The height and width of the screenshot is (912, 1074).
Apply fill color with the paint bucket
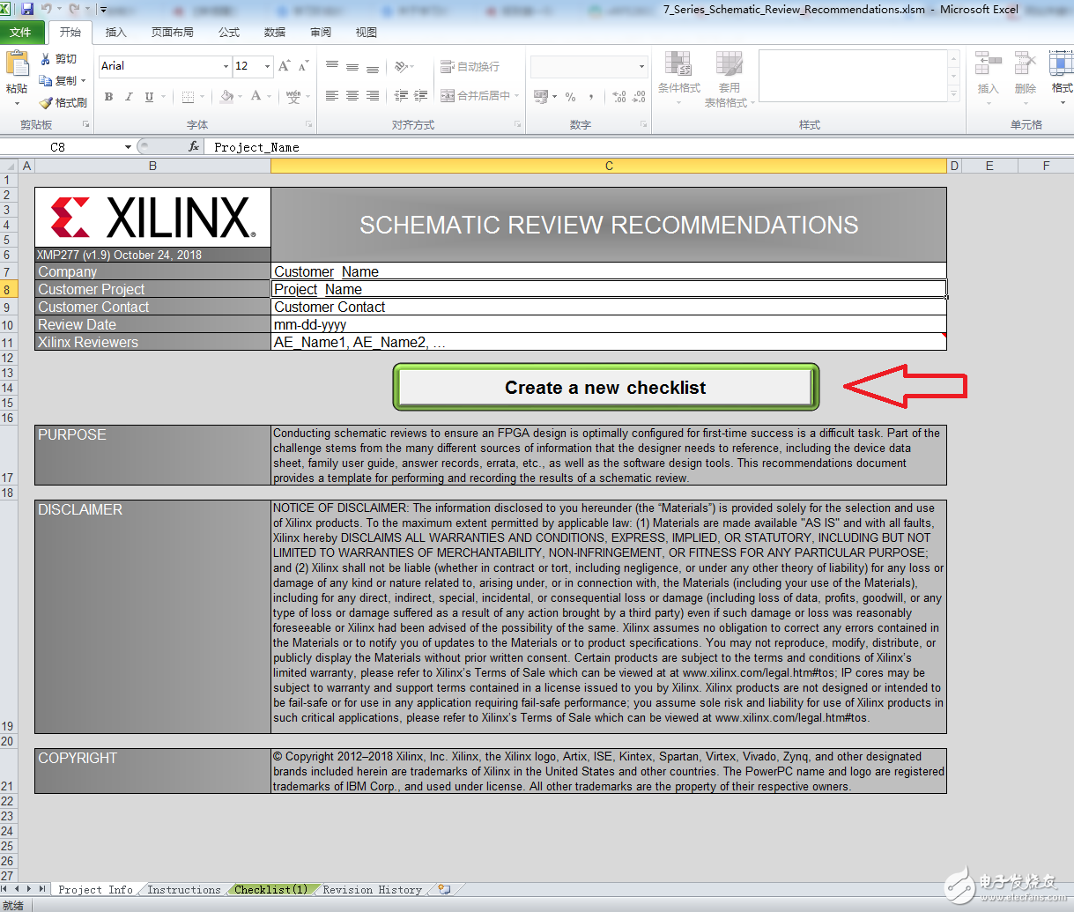click(x=226, y=96)
